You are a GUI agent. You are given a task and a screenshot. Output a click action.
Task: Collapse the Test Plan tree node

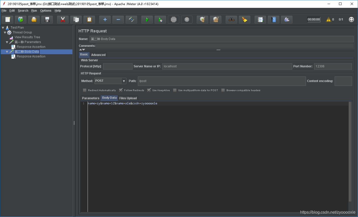coord(3,28)
